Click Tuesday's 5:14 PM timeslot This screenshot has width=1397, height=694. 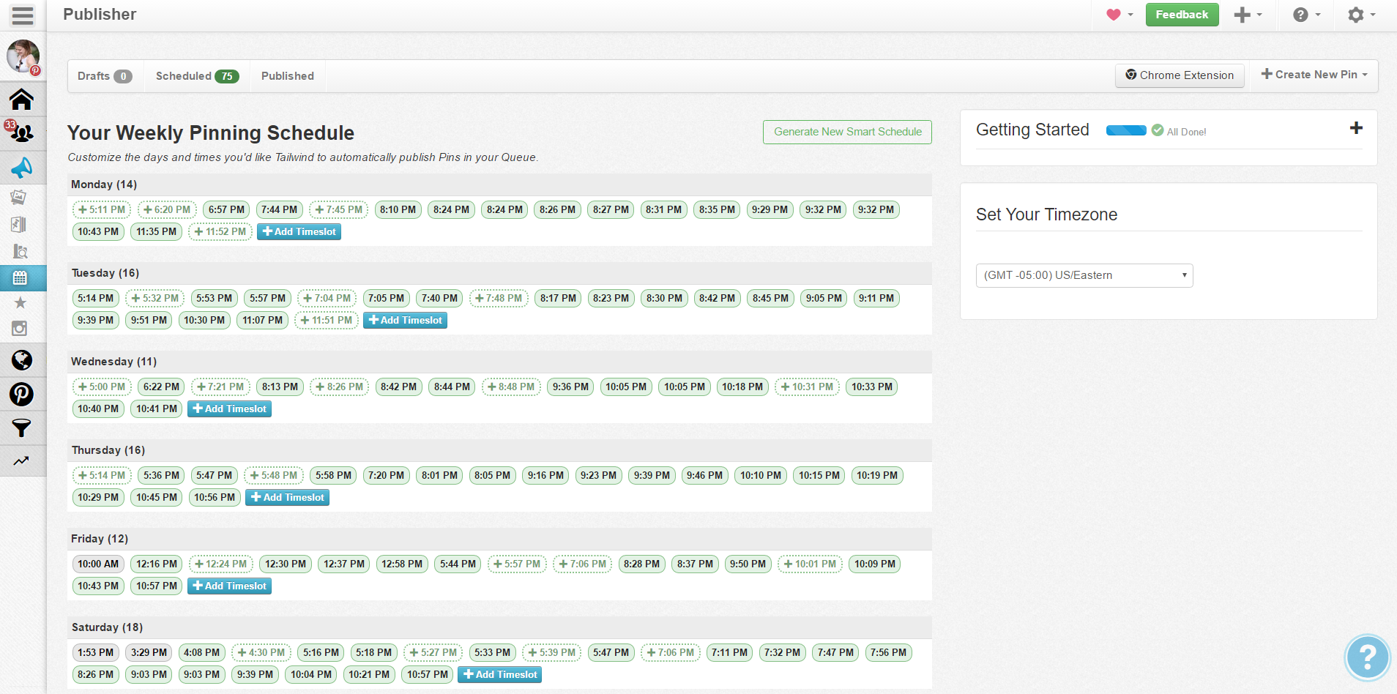[96, 298]
